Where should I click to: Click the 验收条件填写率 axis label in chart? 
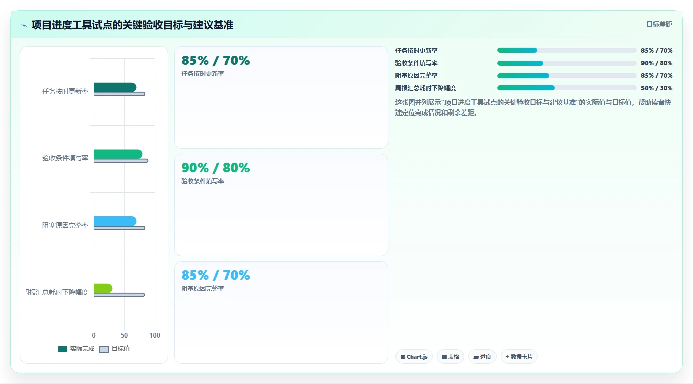coord(66,158)
